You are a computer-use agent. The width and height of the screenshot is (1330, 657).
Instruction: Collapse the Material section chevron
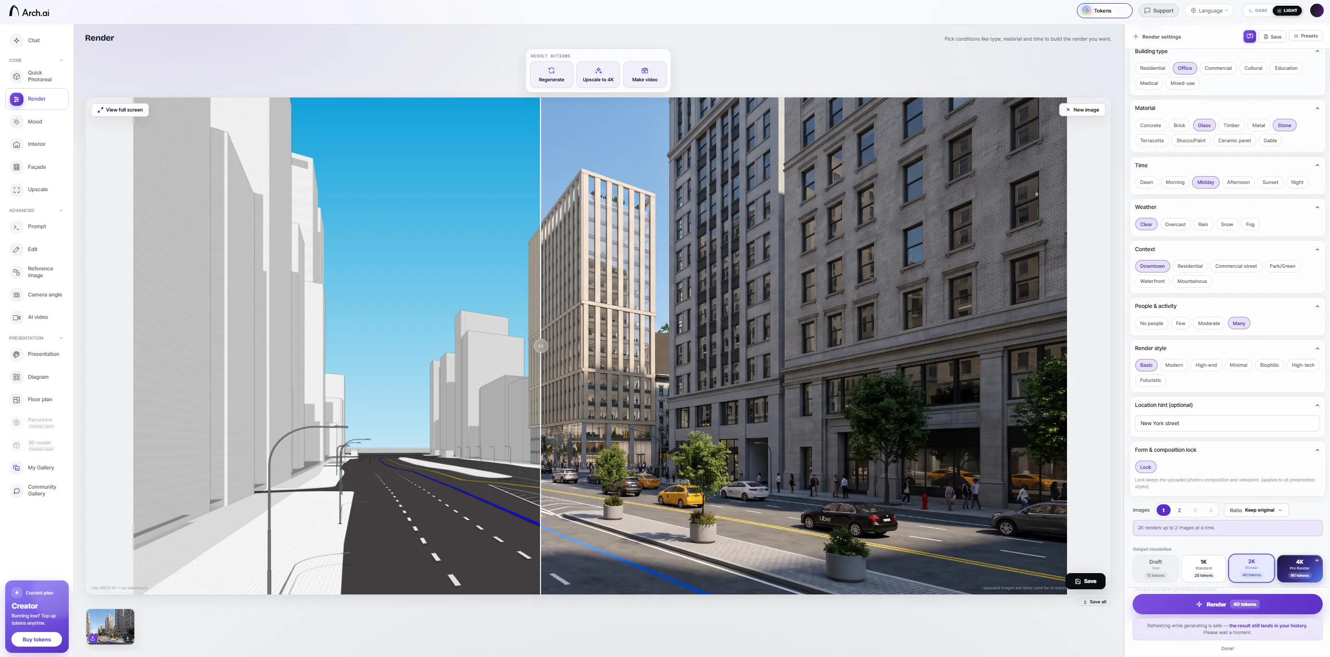[1317, 108]
